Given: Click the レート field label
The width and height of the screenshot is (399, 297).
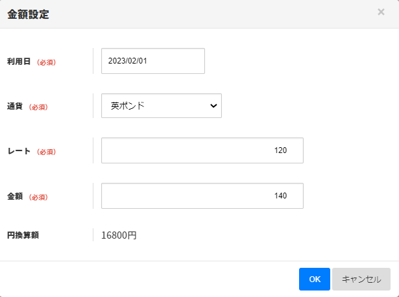Looking at the screenshot, I should pos(18,151).
